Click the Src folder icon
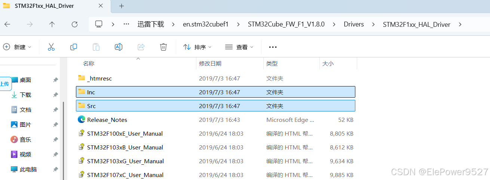490x180 pixels. click(82, 105)
